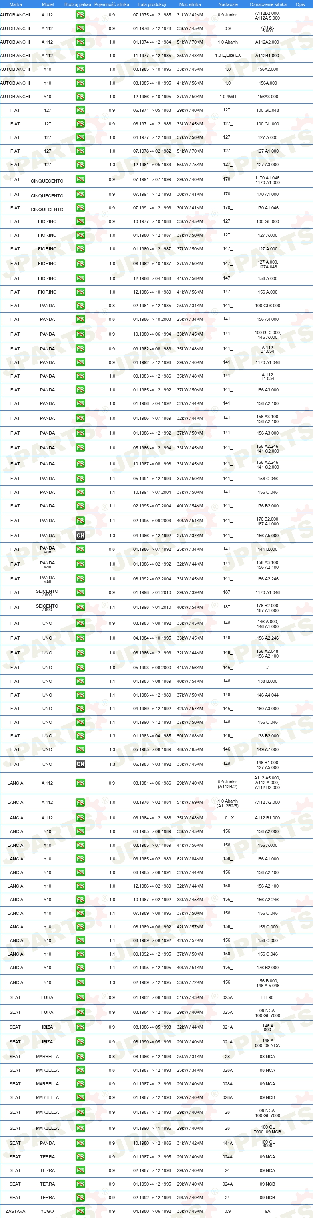Screen dimensions: 313x1218
Task: Select the body cell '1.0 4WD'
Action: tap(227, 97)
